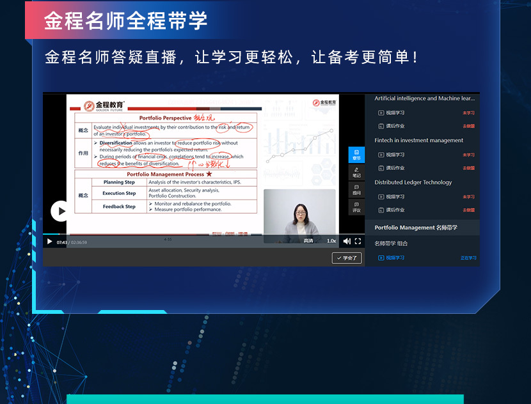The image size is (531, 404).
Task: Select the Distributed Ledger Technology chapter
Action: [x=413, y=182]
